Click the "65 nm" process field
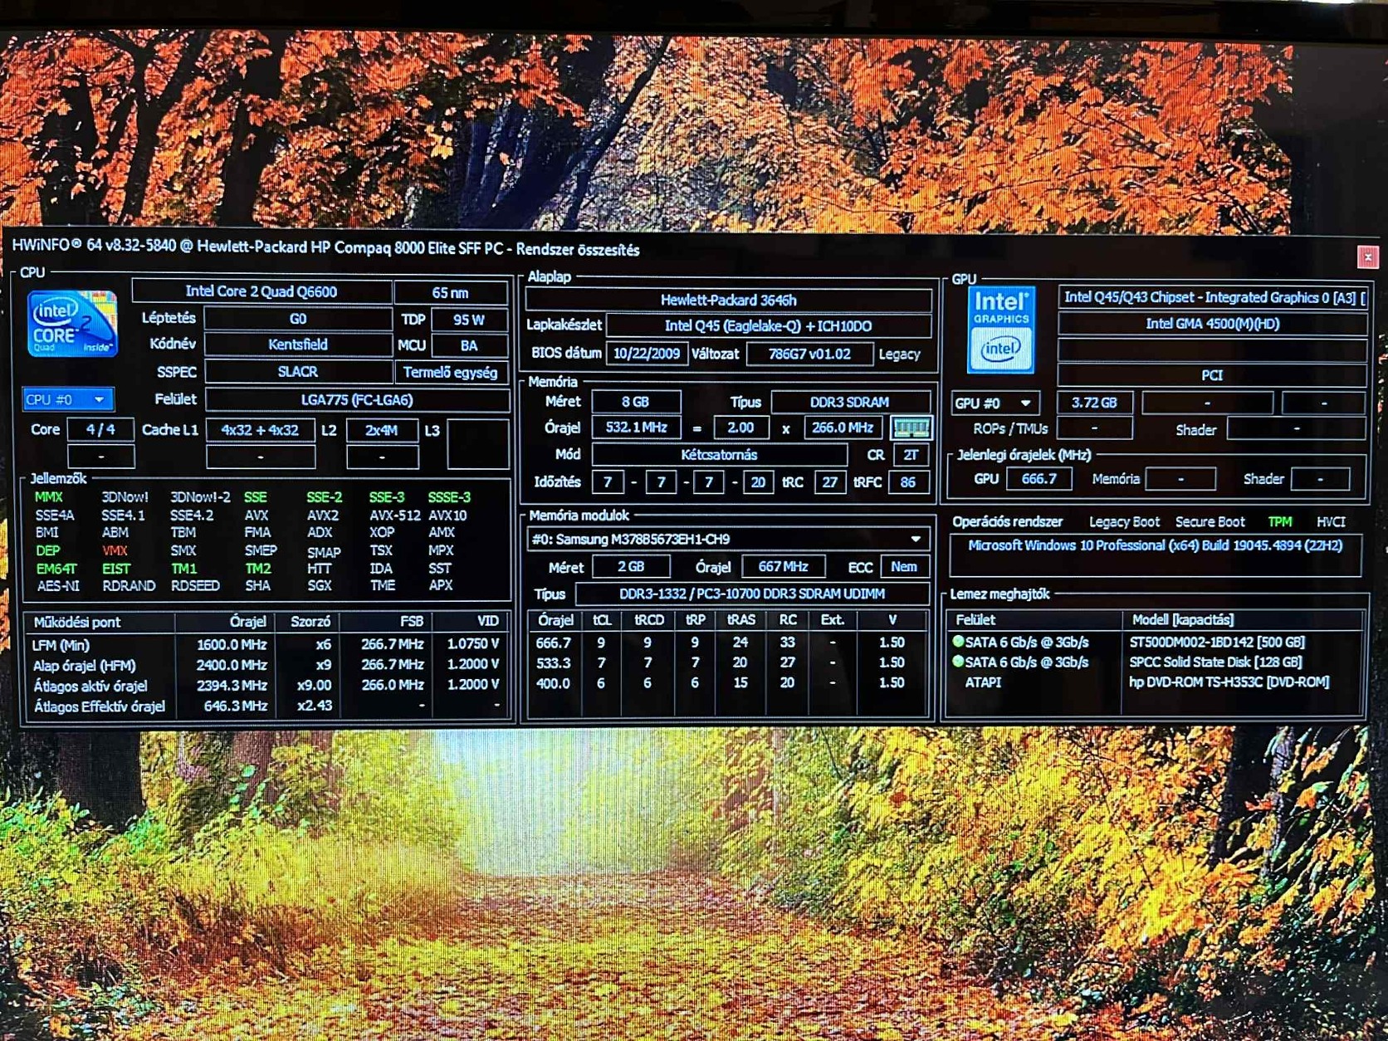 point(450,292)
